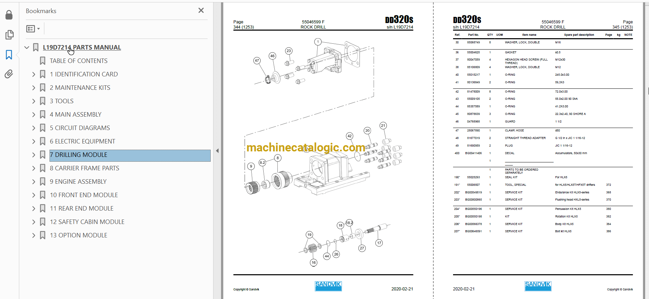Click the bookmark icon beside 11 REAR END MODULE
The width and height of the screenshot is (649, 299).
43,209
